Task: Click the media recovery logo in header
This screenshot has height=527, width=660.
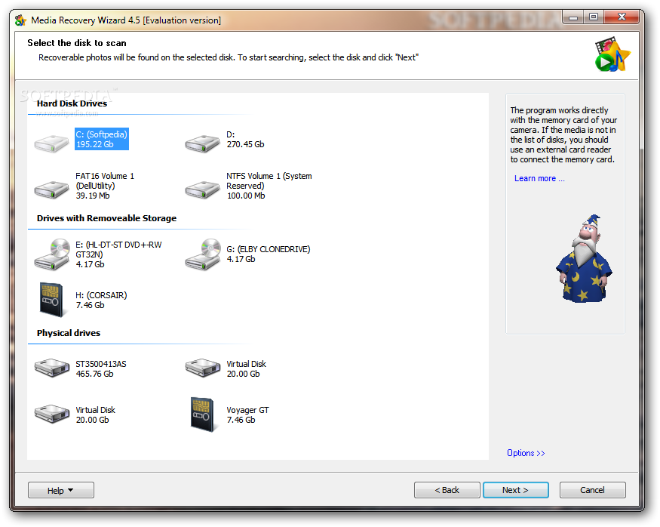Action: 612,54
